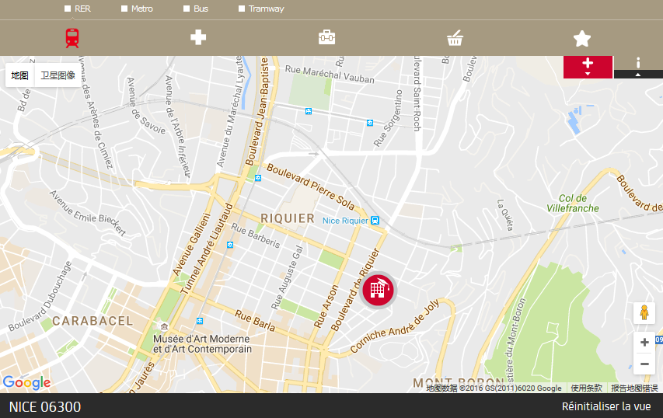This screenshot has height=418, width=663.
Task: Enable the Tramway checkbox
Action: click(x=242, y=9)
